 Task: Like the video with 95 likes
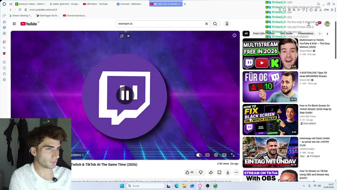pos(190,172)
